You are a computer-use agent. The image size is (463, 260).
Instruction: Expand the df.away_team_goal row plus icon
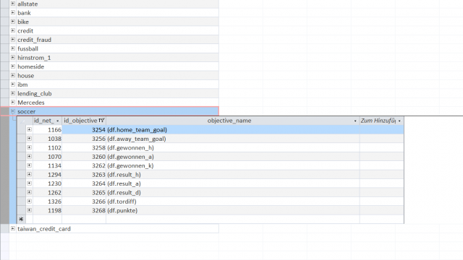click(29, 138)
